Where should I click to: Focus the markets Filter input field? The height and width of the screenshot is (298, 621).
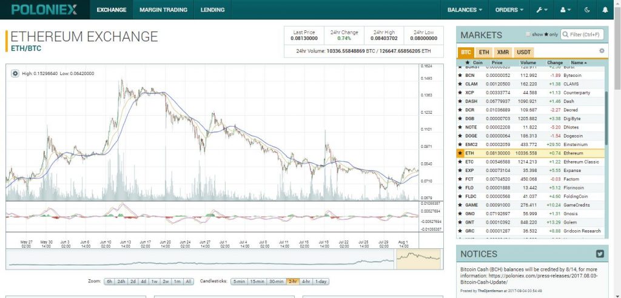tap(582, 35)
